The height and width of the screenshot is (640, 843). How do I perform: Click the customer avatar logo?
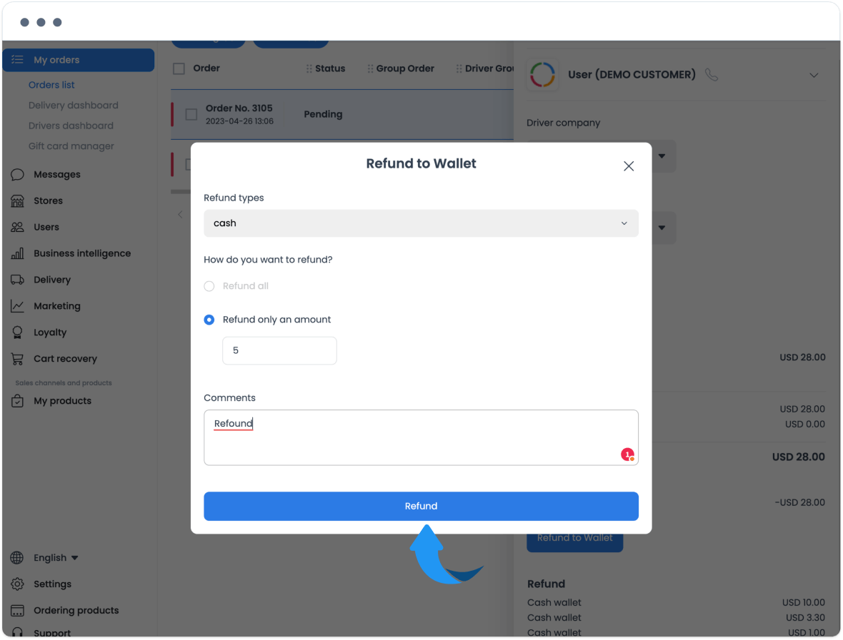click(x=542, y=75)
